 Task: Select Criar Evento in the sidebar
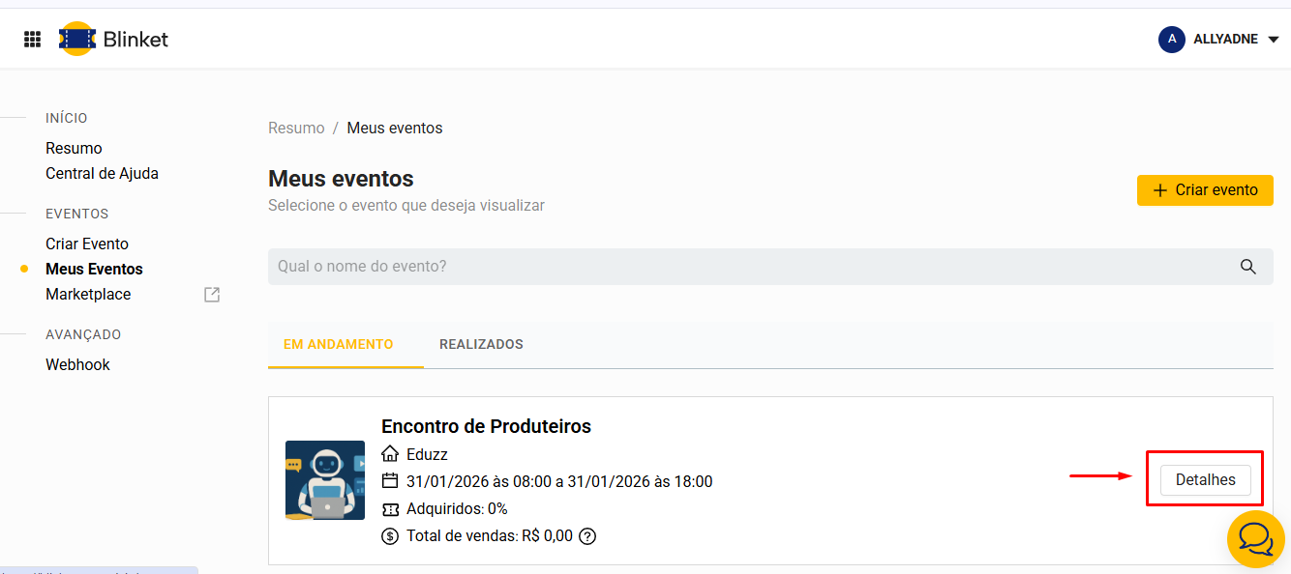tap(87, 244)
